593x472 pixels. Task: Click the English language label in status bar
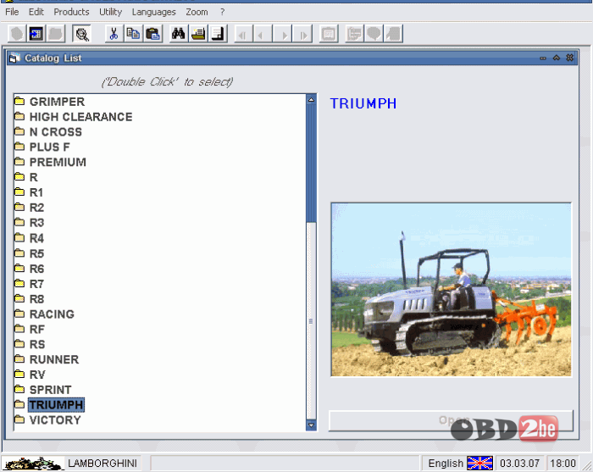[x=446, y=464]
